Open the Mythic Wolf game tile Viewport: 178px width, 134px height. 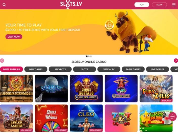pos(52,88)
